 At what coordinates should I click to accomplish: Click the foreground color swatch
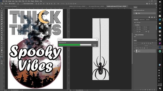(1, 58)
